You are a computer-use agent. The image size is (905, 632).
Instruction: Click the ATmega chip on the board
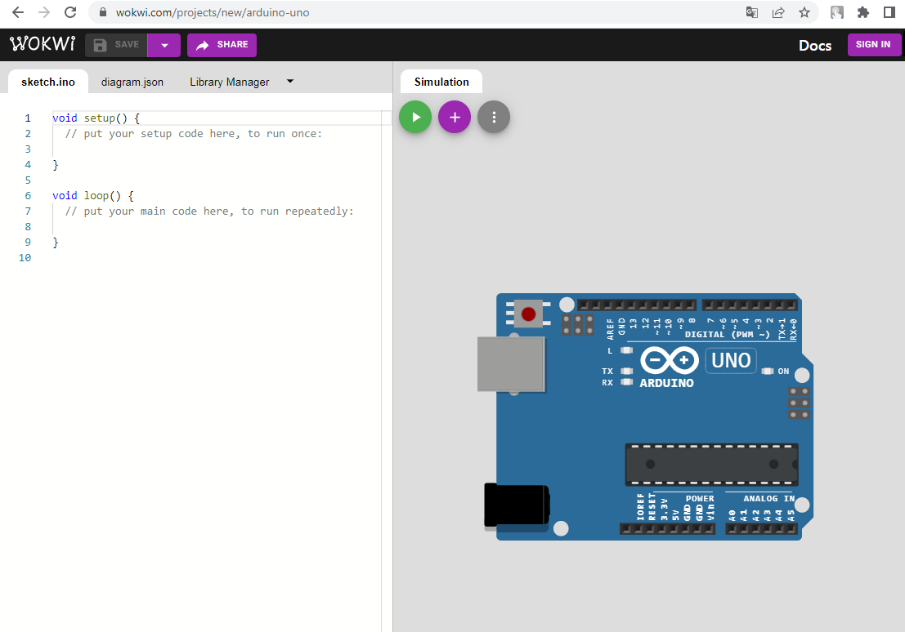click(x=711, y=464)
